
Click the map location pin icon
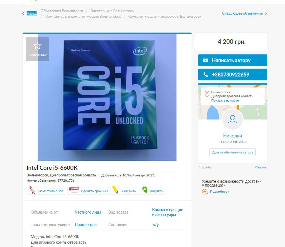[x=207, y=94]
